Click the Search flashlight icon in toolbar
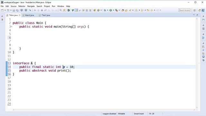 [130, 10]
